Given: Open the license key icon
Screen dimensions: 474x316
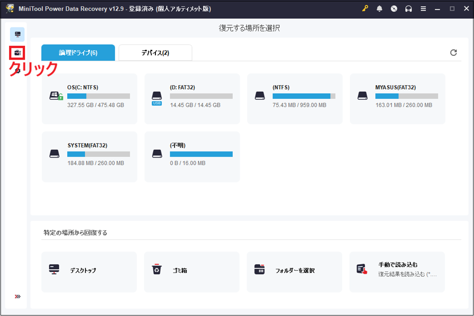Looking at the screenshot, I should point(365,9).
